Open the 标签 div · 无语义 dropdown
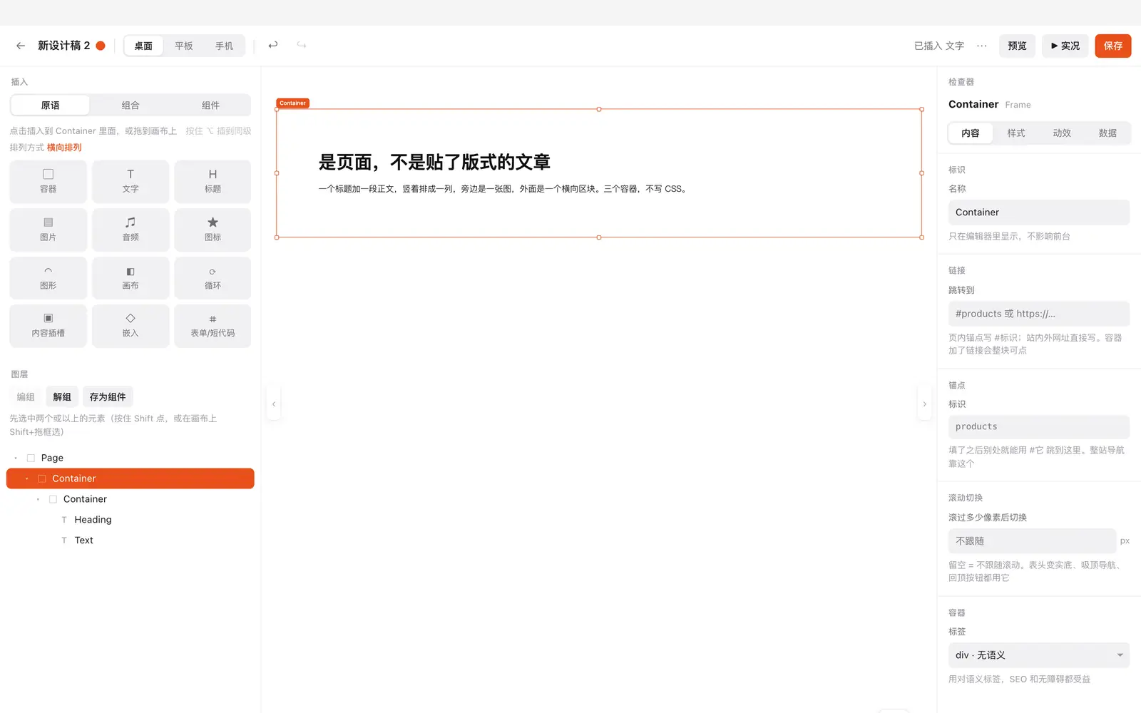The height and width of the screenshot is (713, 1141). [1038, 655]
